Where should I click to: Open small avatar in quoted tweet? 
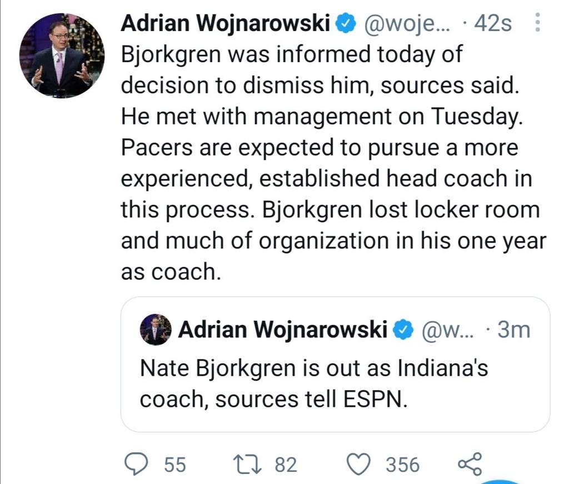click(156, 330)
